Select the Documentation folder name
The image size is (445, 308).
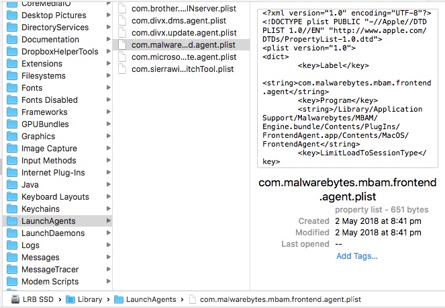coord(50,39)
